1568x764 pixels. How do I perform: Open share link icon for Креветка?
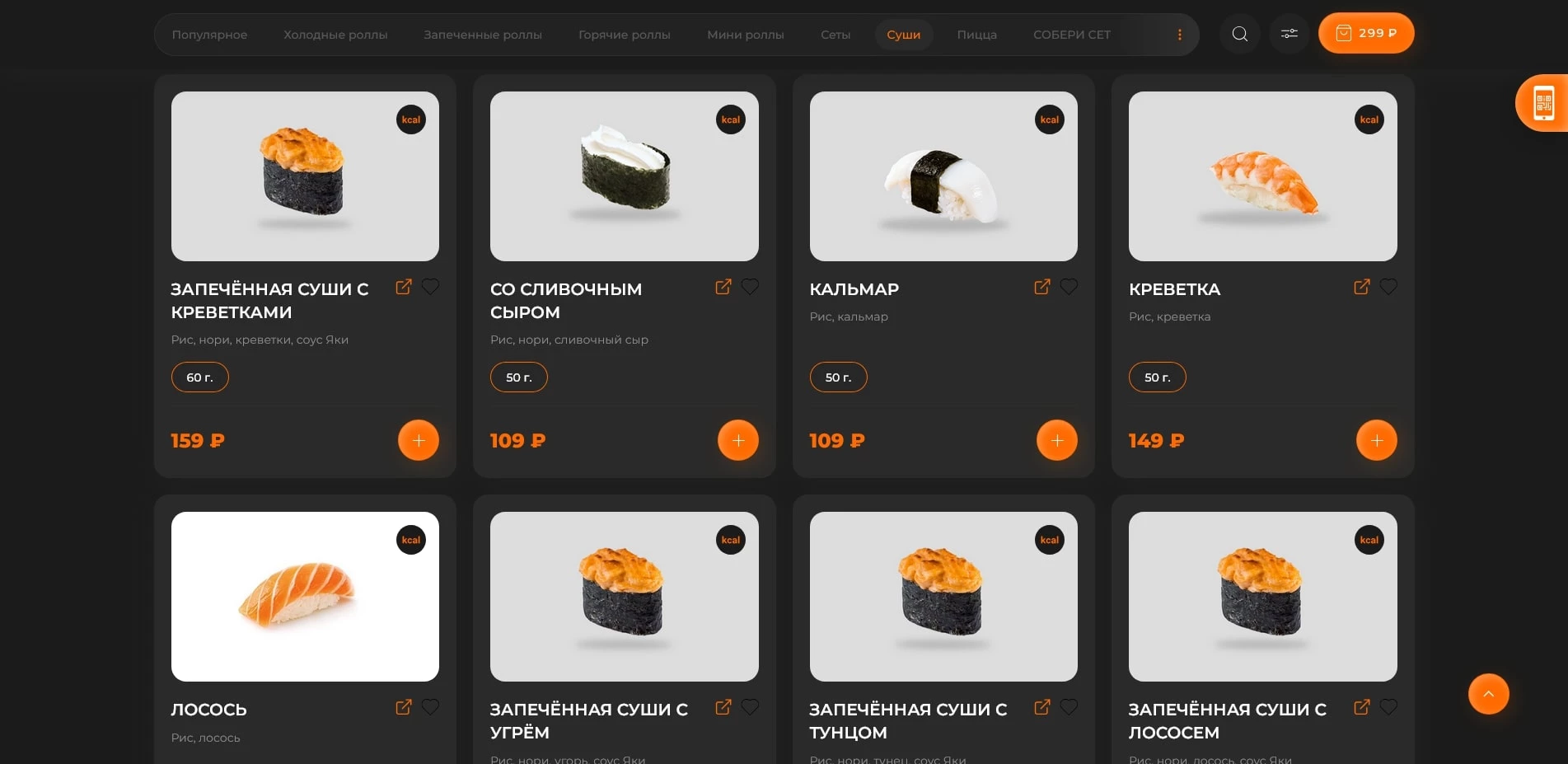[1361, 287]
